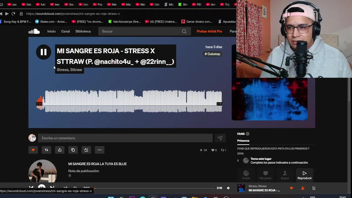Open the SoundCloud logo home link

point(34,31)
